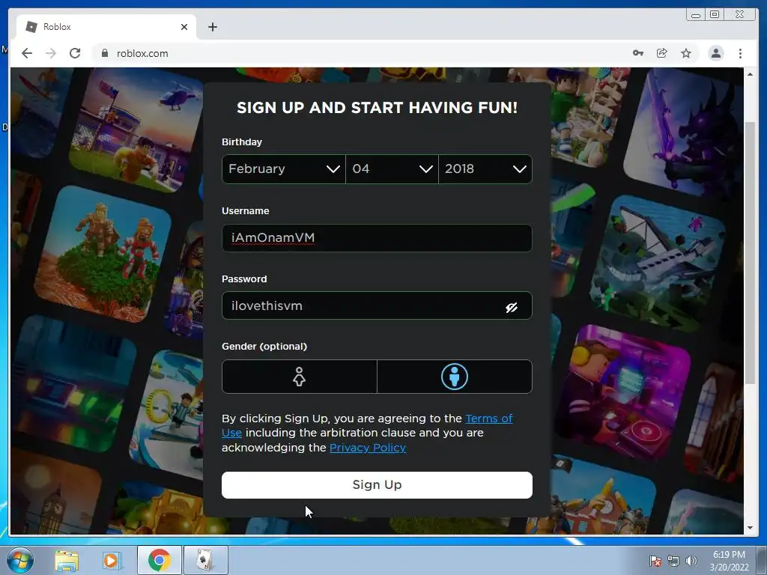
Task: Open the birthday year dropdown (2018)
Action: click(485, 169)
